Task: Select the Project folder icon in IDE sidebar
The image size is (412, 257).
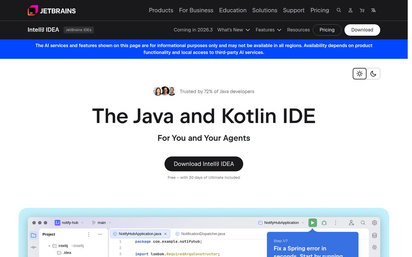Action: click(33, 235)
